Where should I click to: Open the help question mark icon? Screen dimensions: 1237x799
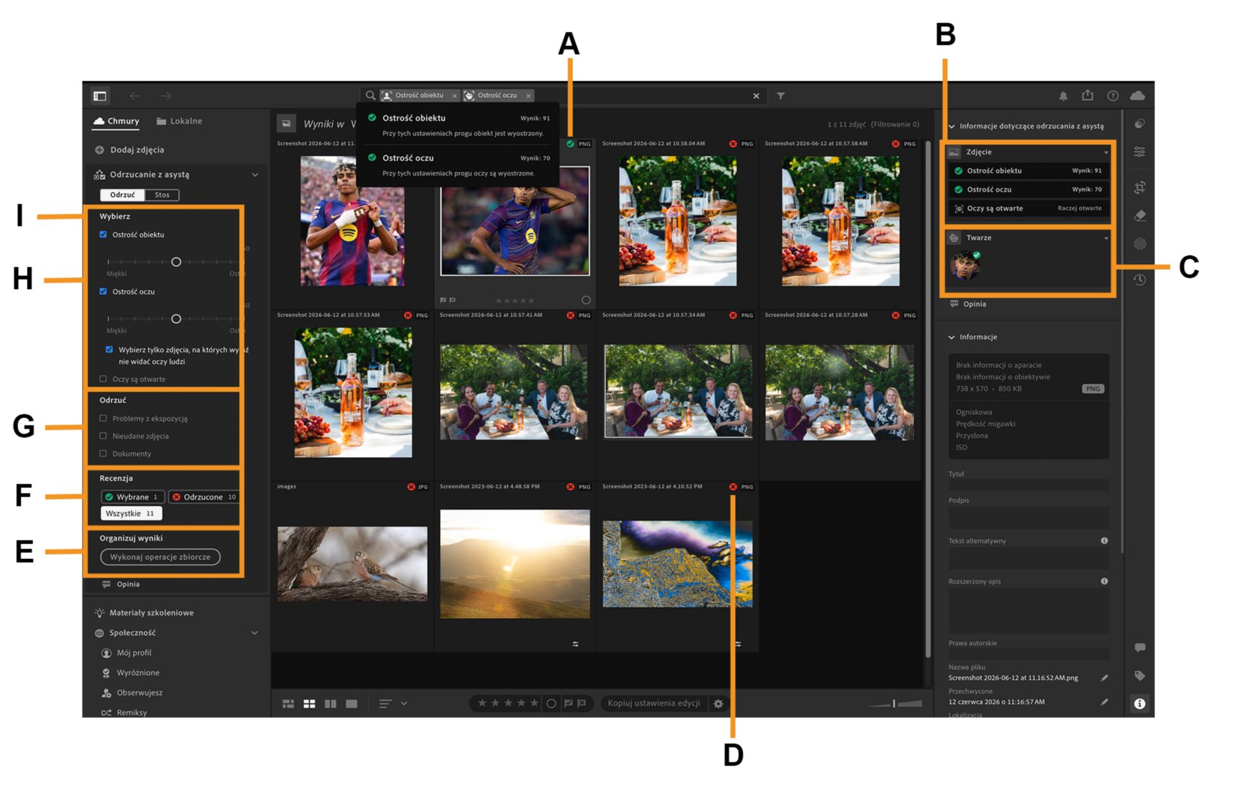[1113, 96]
